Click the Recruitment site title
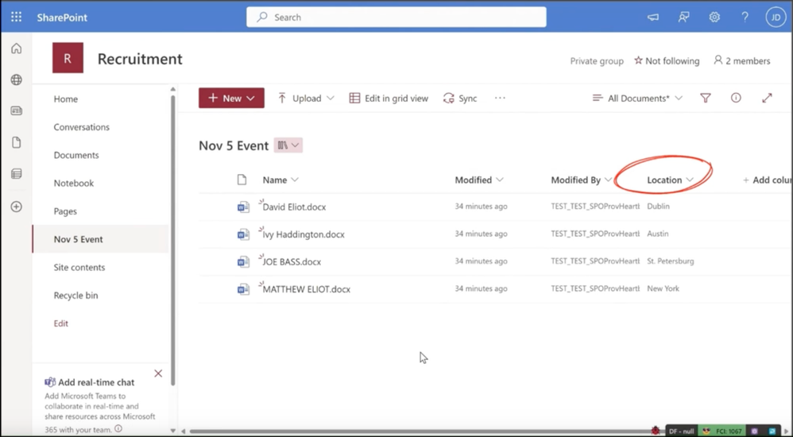 click(140, 59)
